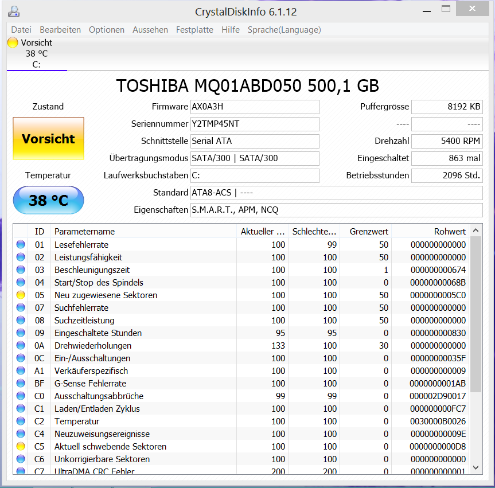
Task: Click the CrystalDiskInfo app icon in title bar
Action: point(14,11)
